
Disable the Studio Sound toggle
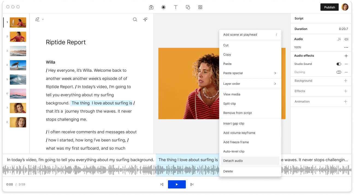click(x=339, y=64)
